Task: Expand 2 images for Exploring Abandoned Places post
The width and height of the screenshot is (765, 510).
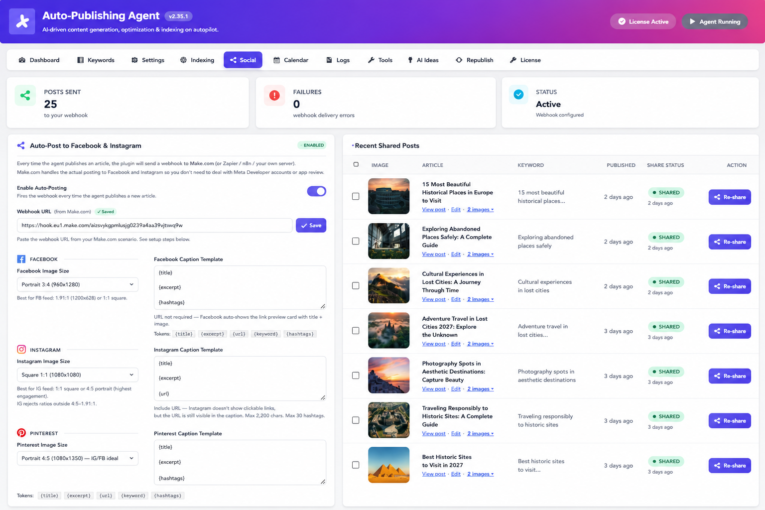Action: (x=480, y=255)
